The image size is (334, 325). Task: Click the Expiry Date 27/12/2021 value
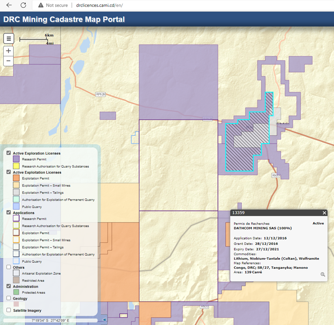click(267, 249)
